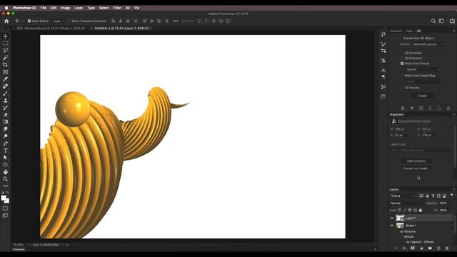Image resolution: width=457 pixels, height=257 pixels.
Task: Open the search icon at top right
Action: pyautogui.click(x=433, y=21)
